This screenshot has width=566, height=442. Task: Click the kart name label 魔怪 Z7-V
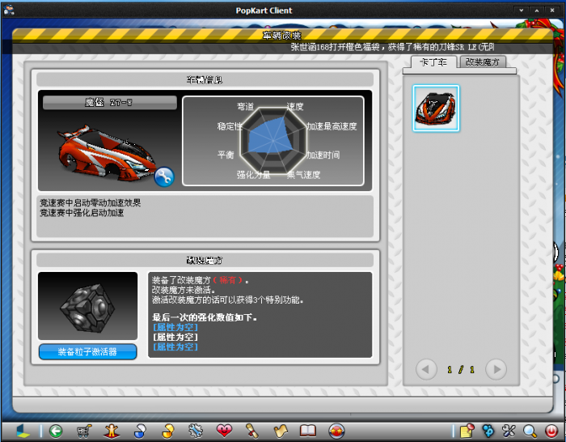coord(109,102)
